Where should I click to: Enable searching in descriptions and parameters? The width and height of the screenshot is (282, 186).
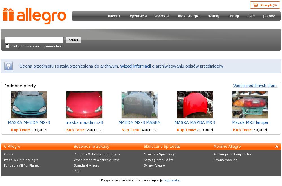point(7,46)
